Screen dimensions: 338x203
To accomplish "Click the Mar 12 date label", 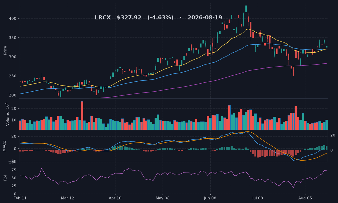I will [68, 198].
